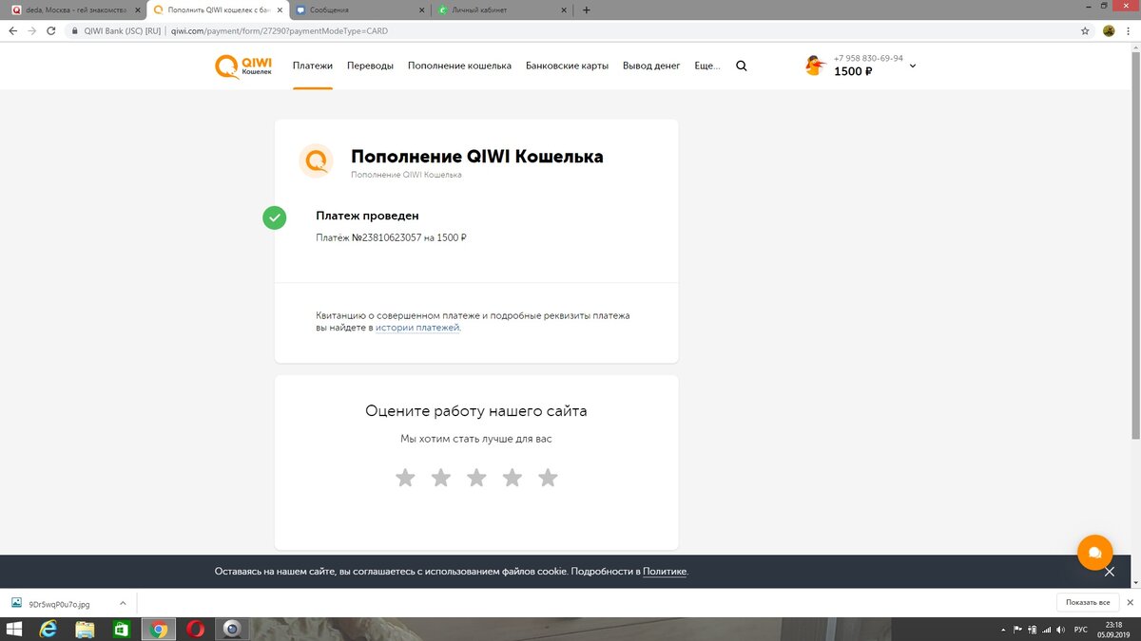Screen dimensions: 1141x641
Task: Click the 1500 ₽ wallet balance
Action: (853, 72)
